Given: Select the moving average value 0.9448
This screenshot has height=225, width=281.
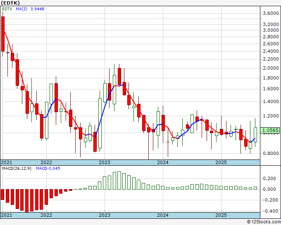Looking at the screenshot, I should (37, 9).
